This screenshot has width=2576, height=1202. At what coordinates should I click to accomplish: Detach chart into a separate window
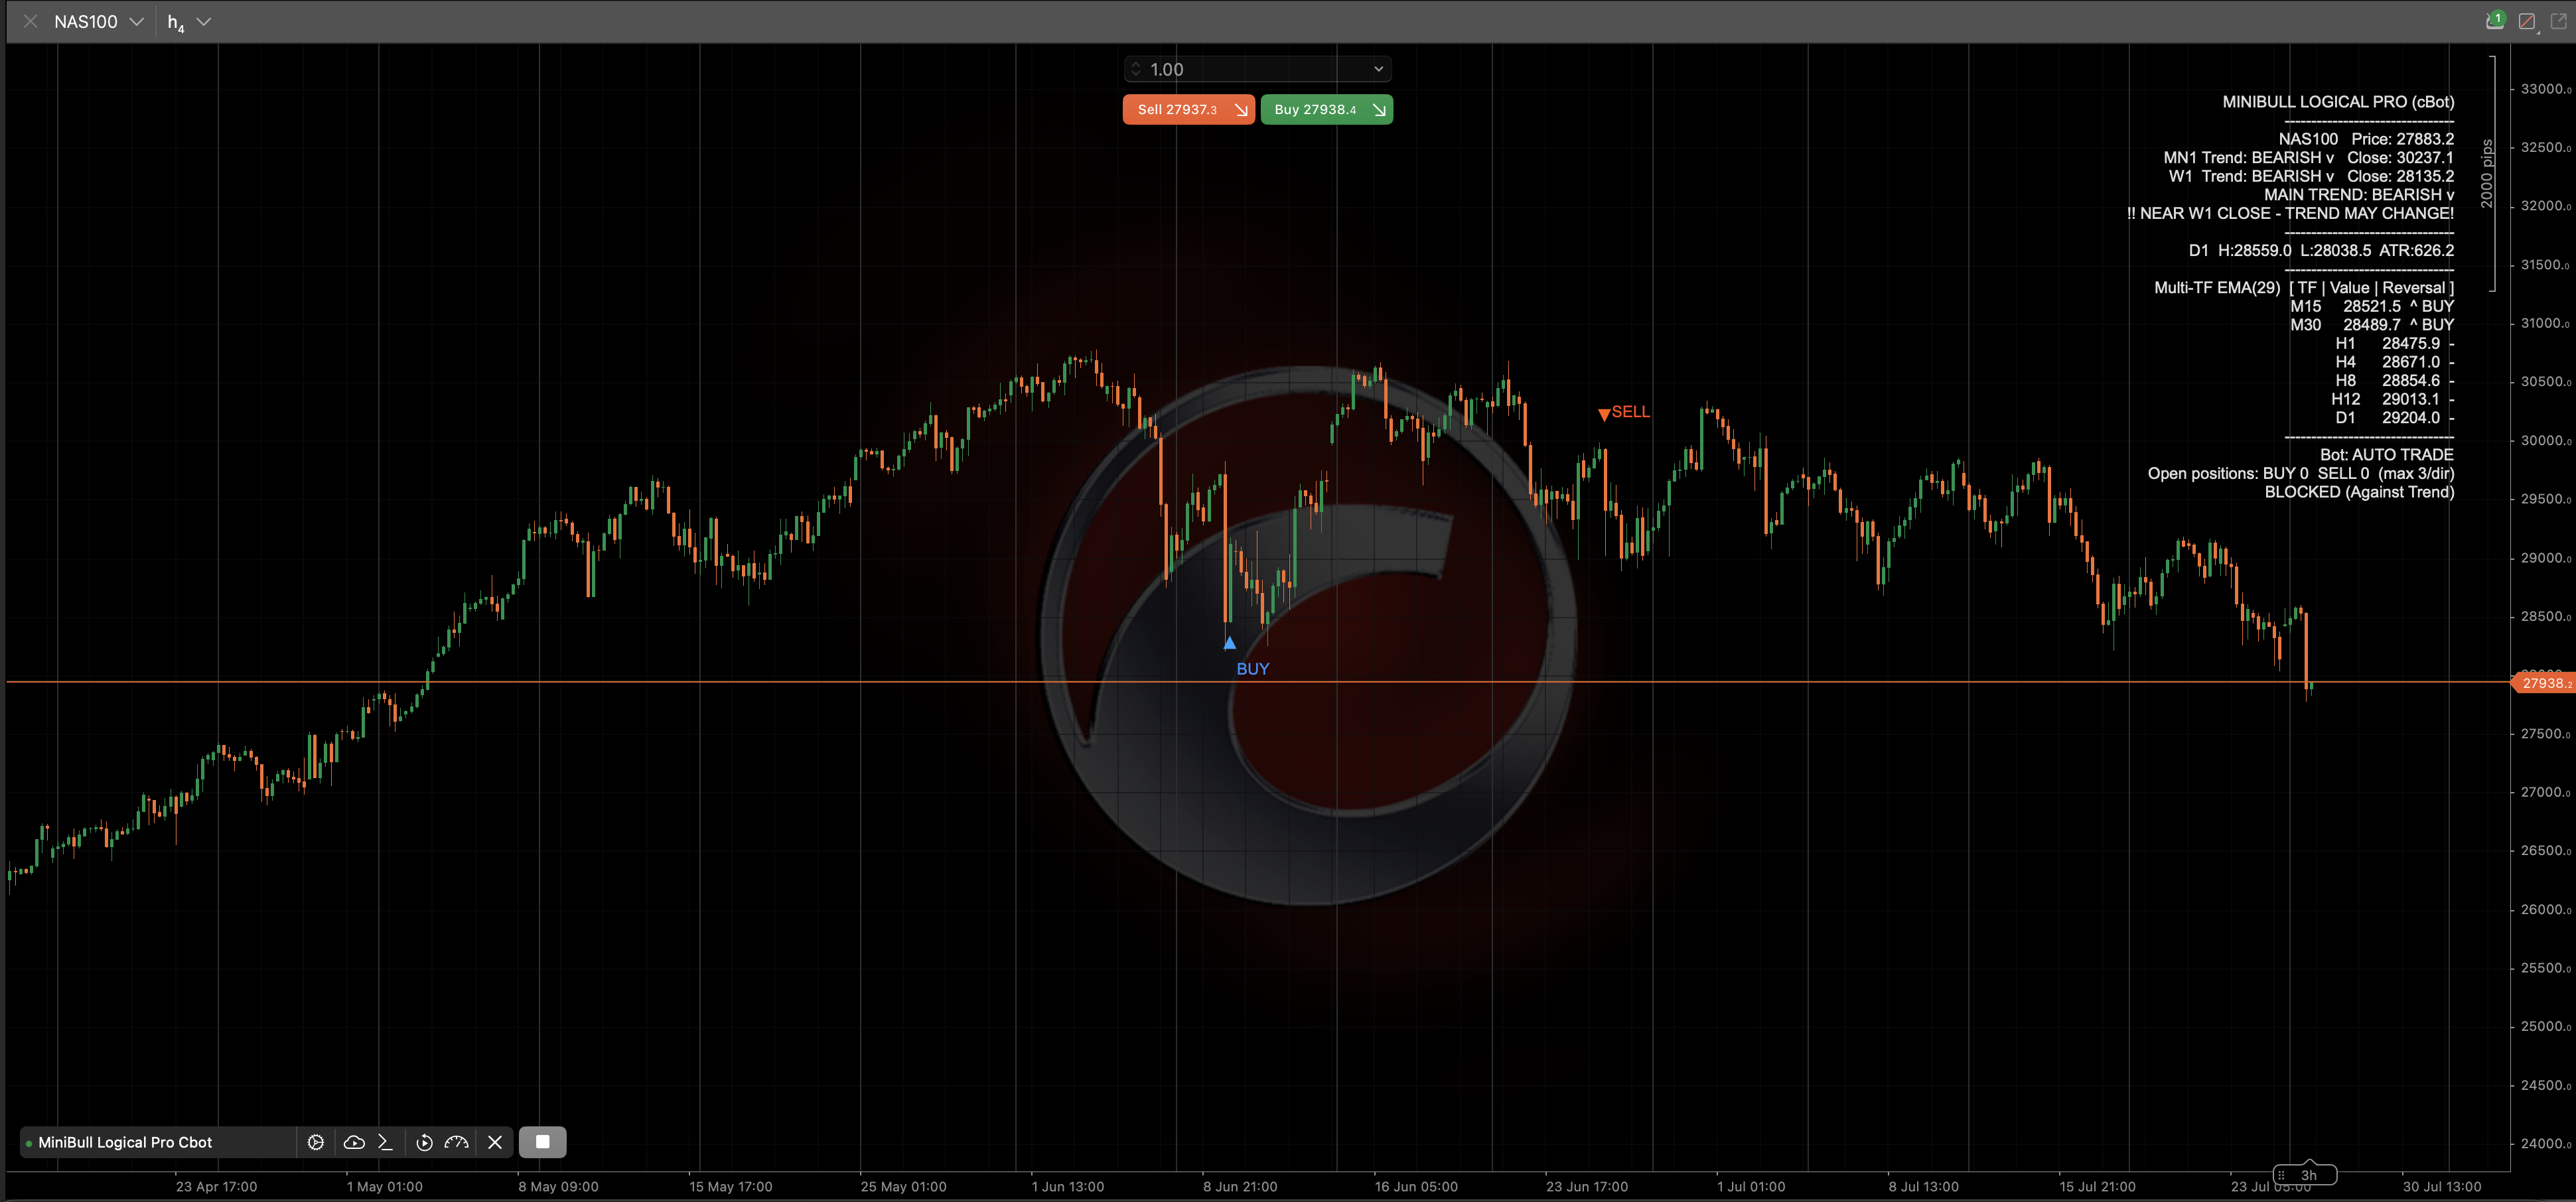[2558, 21]
